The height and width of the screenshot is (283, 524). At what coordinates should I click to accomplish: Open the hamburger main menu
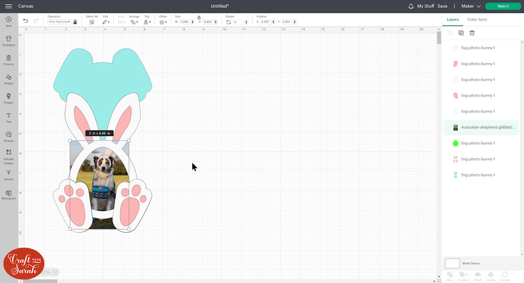(9, 6)
